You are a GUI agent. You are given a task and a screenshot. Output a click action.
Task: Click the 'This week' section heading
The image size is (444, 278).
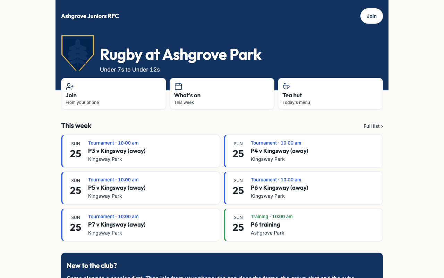click(76, 125)
